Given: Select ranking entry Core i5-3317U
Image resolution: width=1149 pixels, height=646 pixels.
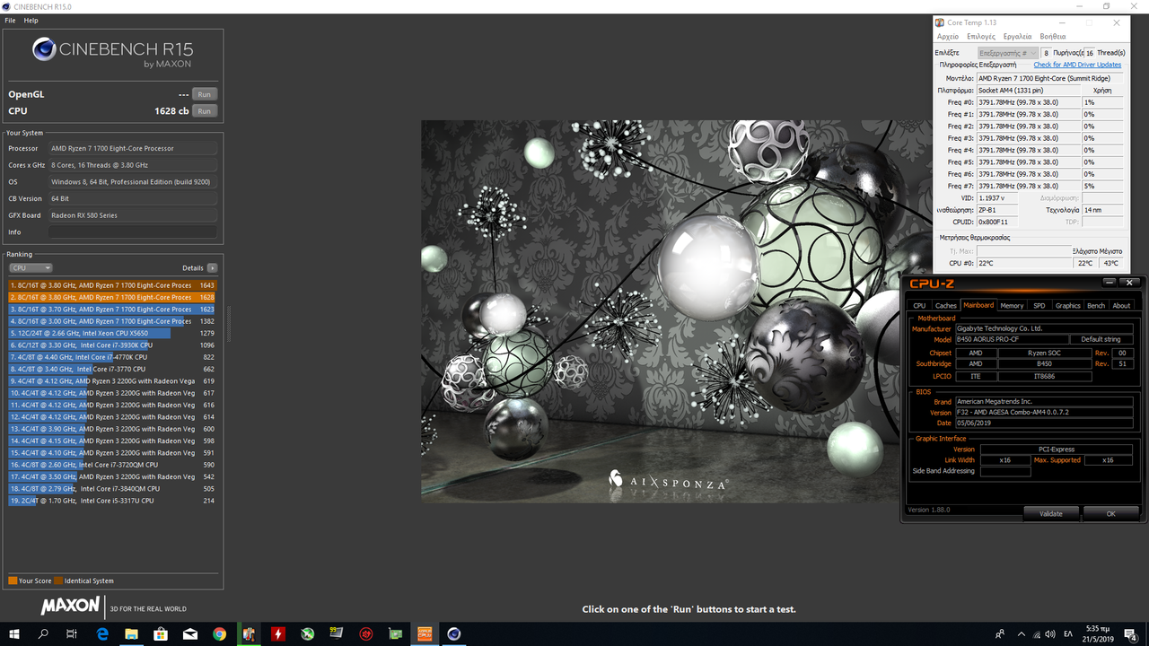Looking at the screenshot, I should point(112,501).
